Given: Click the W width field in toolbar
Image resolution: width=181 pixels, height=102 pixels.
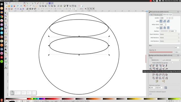Looking at the screenshot, I should pyautogui.click(x=59, y=9).
